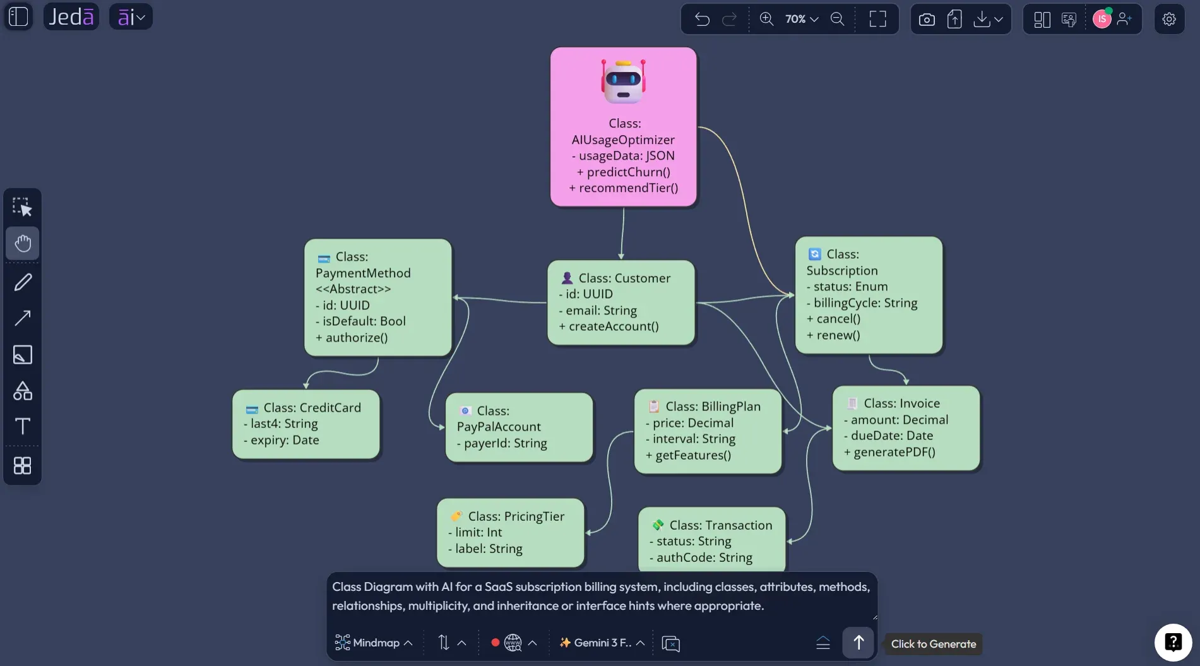Collapse the prompt panel icon
This screenshot has height=666, width=1200.
point(823,643)
